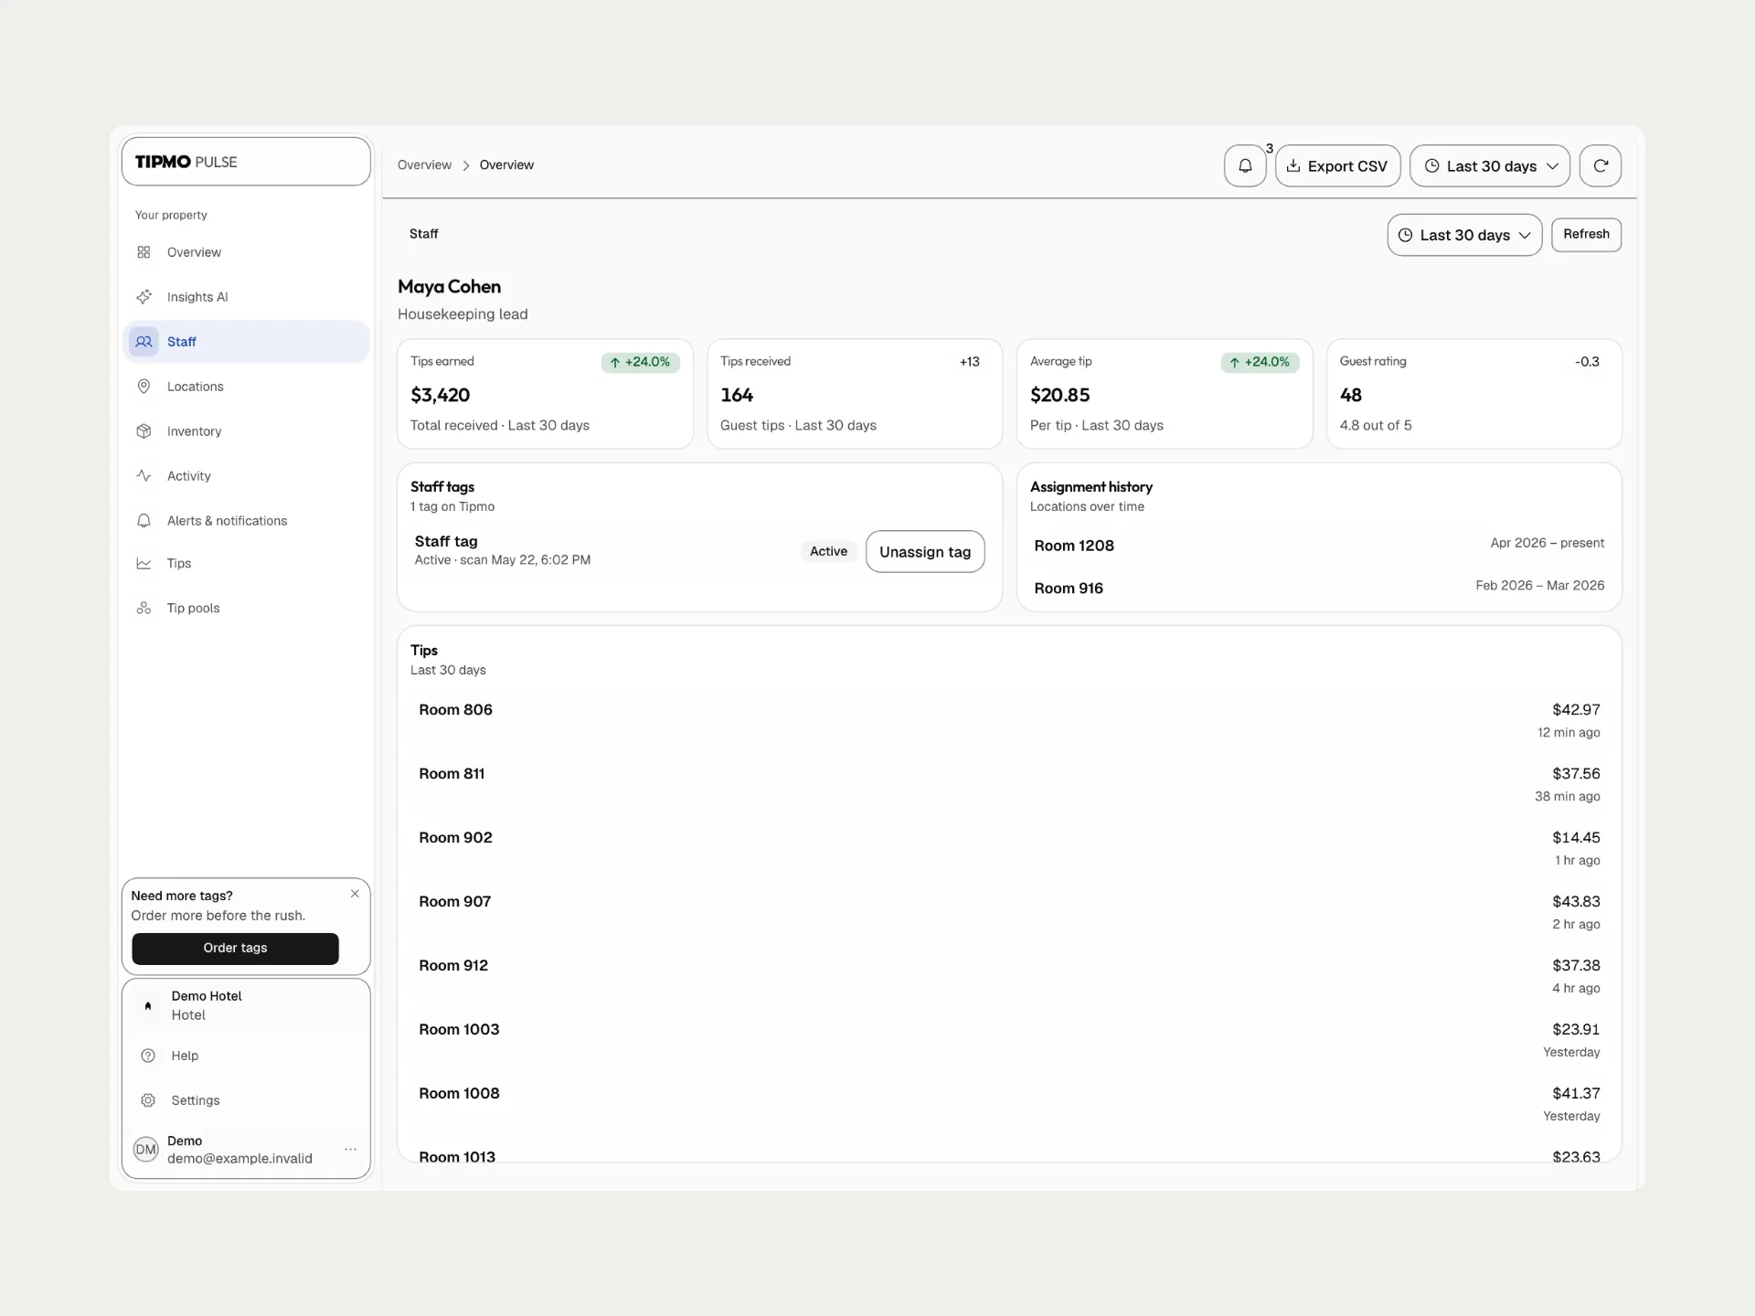
Task: Click the Alerts & notifications bell icon in sidebar
Action: (x=144, y=521)
